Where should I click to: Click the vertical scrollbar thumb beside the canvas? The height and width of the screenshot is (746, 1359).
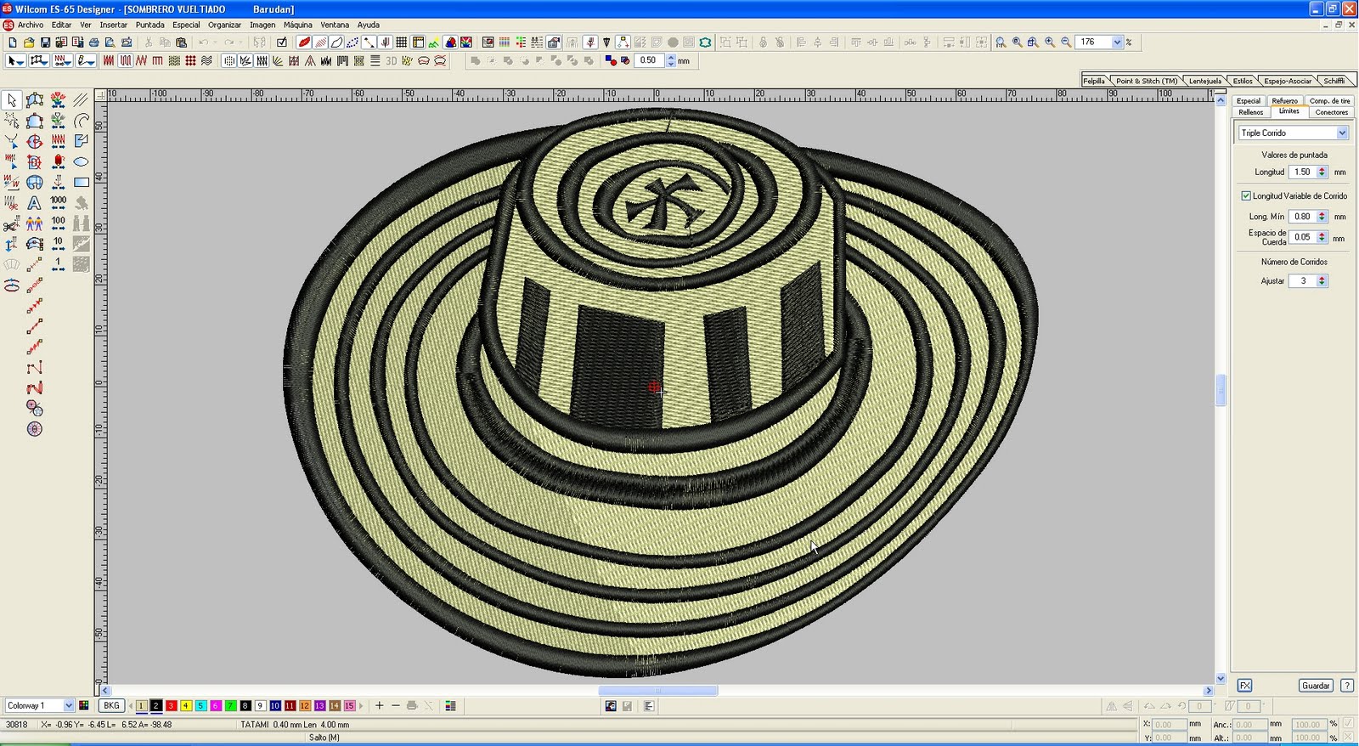(1221, 390)
